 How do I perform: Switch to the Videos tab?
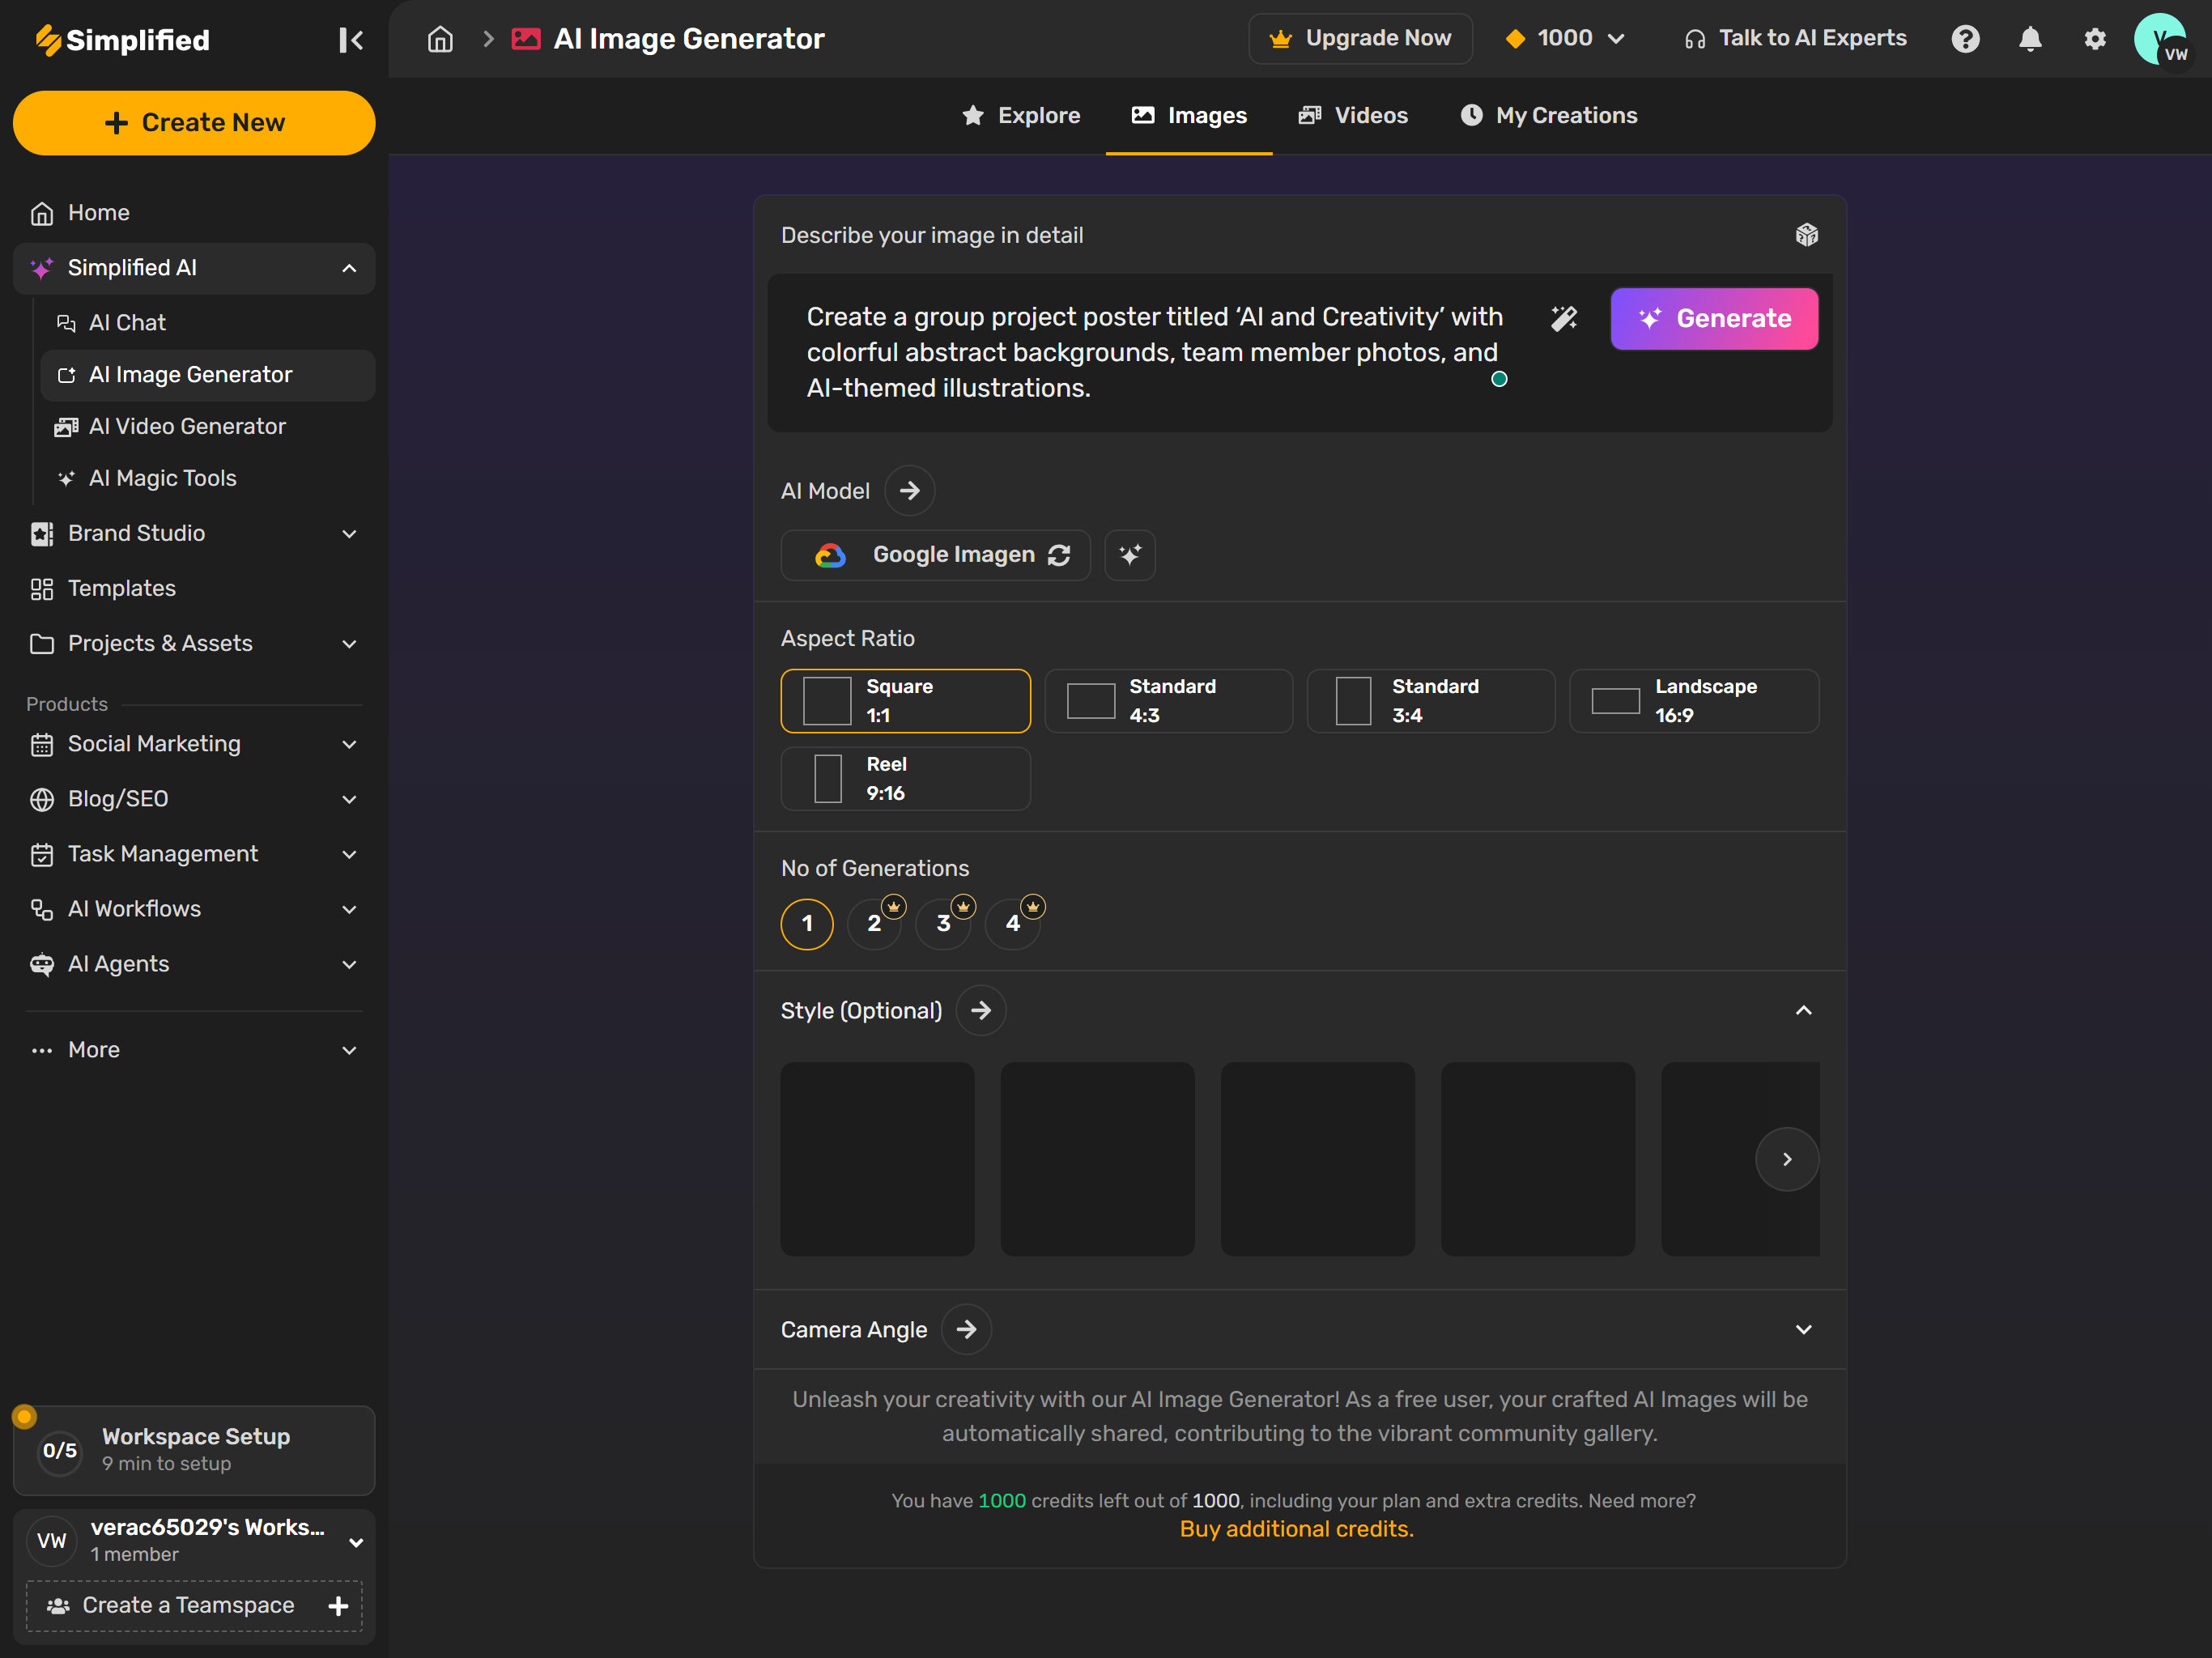click(1353, 116)
